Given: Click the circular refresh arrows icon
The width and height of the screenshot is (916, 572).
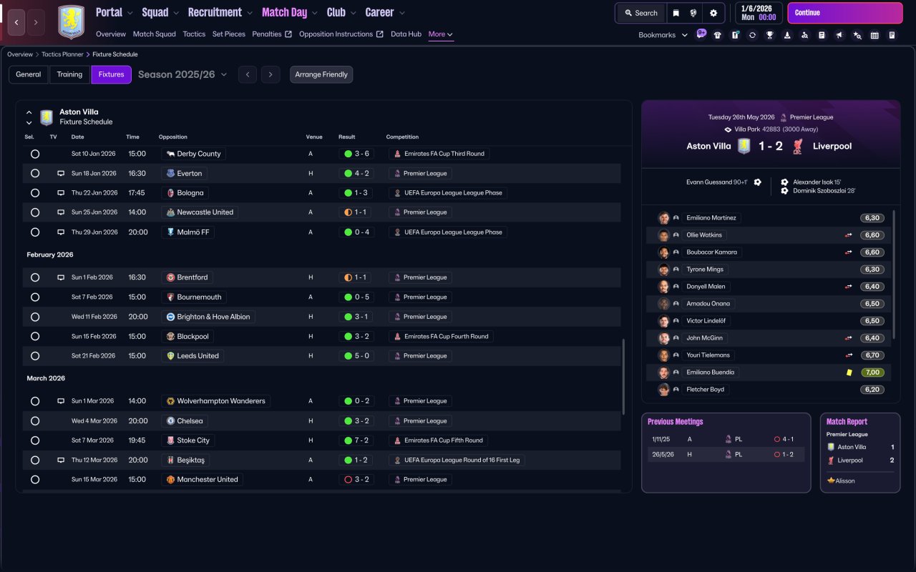Looking at the screenshot, I should click(x=752, y=35).
